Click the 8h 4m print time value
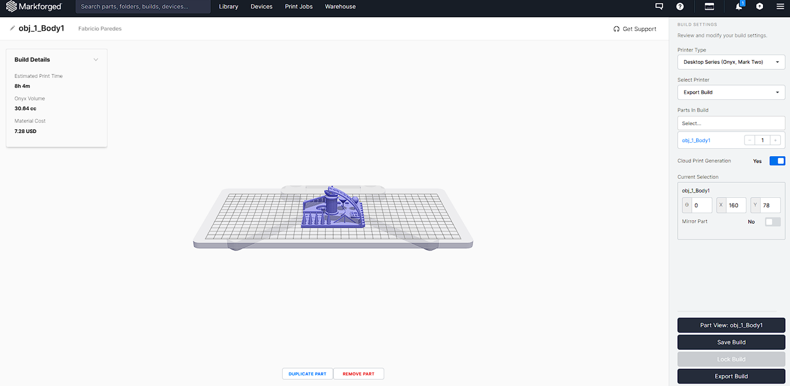The image size is (790, 386). pyautogui.click(x=22, y=86)
